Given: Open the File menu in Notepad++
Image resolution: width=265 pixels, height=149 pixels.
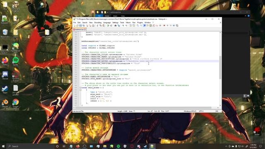Looking at the screenshot, I should coord(75,22).
